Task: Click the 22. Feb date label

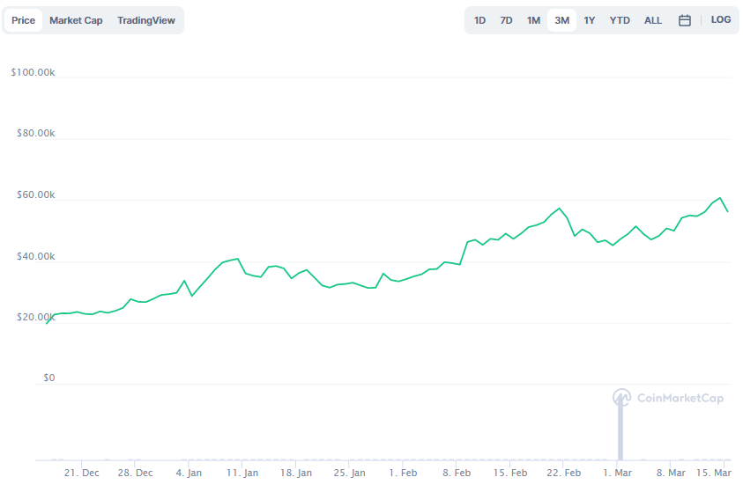Action: point(563,473)
